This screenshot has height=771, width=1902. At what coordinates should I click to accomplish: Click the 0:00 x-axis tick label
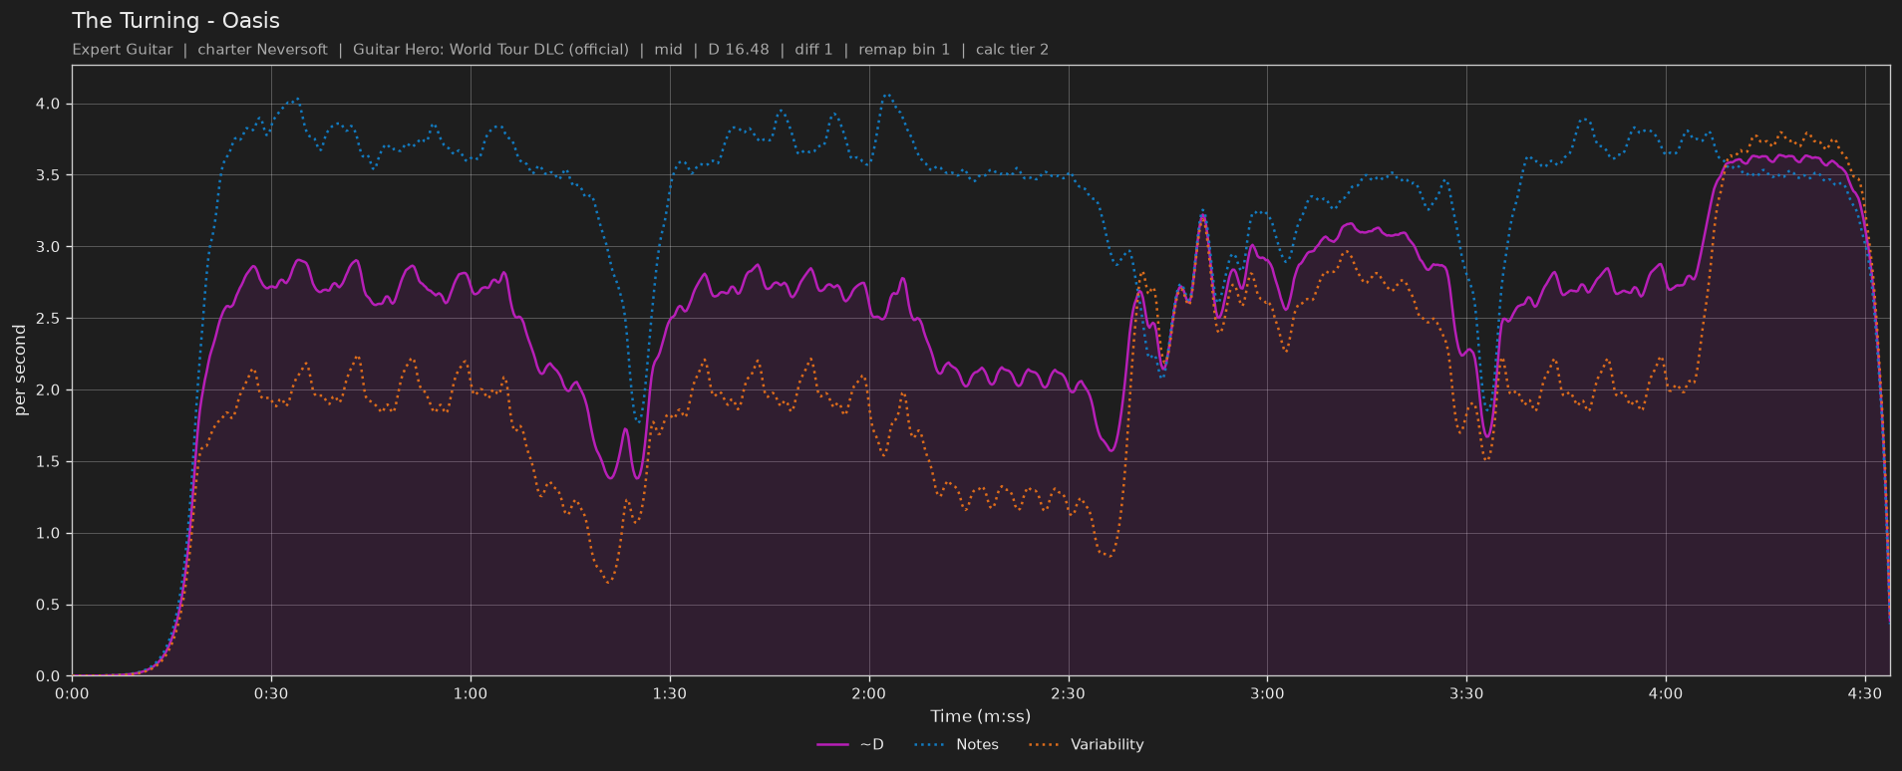[72, 693]
